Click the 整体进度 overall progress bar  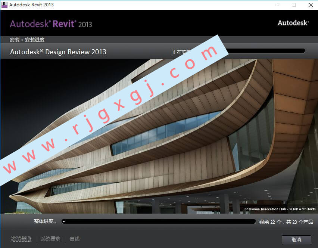tap(158, 221)
